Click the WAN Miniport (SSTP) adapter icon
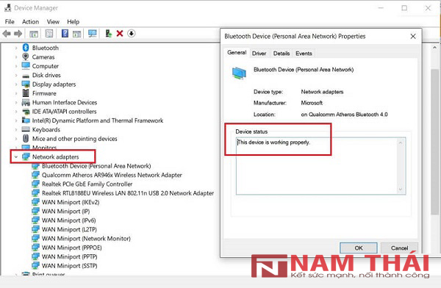Screen dimensions: 441x288 (35, 265)
